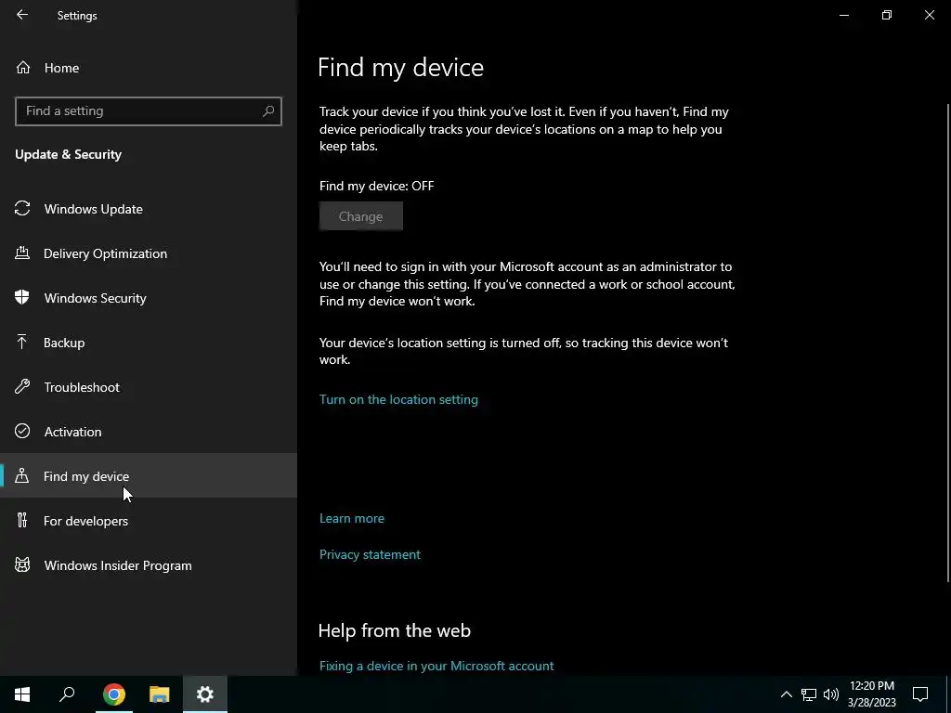Click the Windows Update refresh arrows icon

click(22, 209)
